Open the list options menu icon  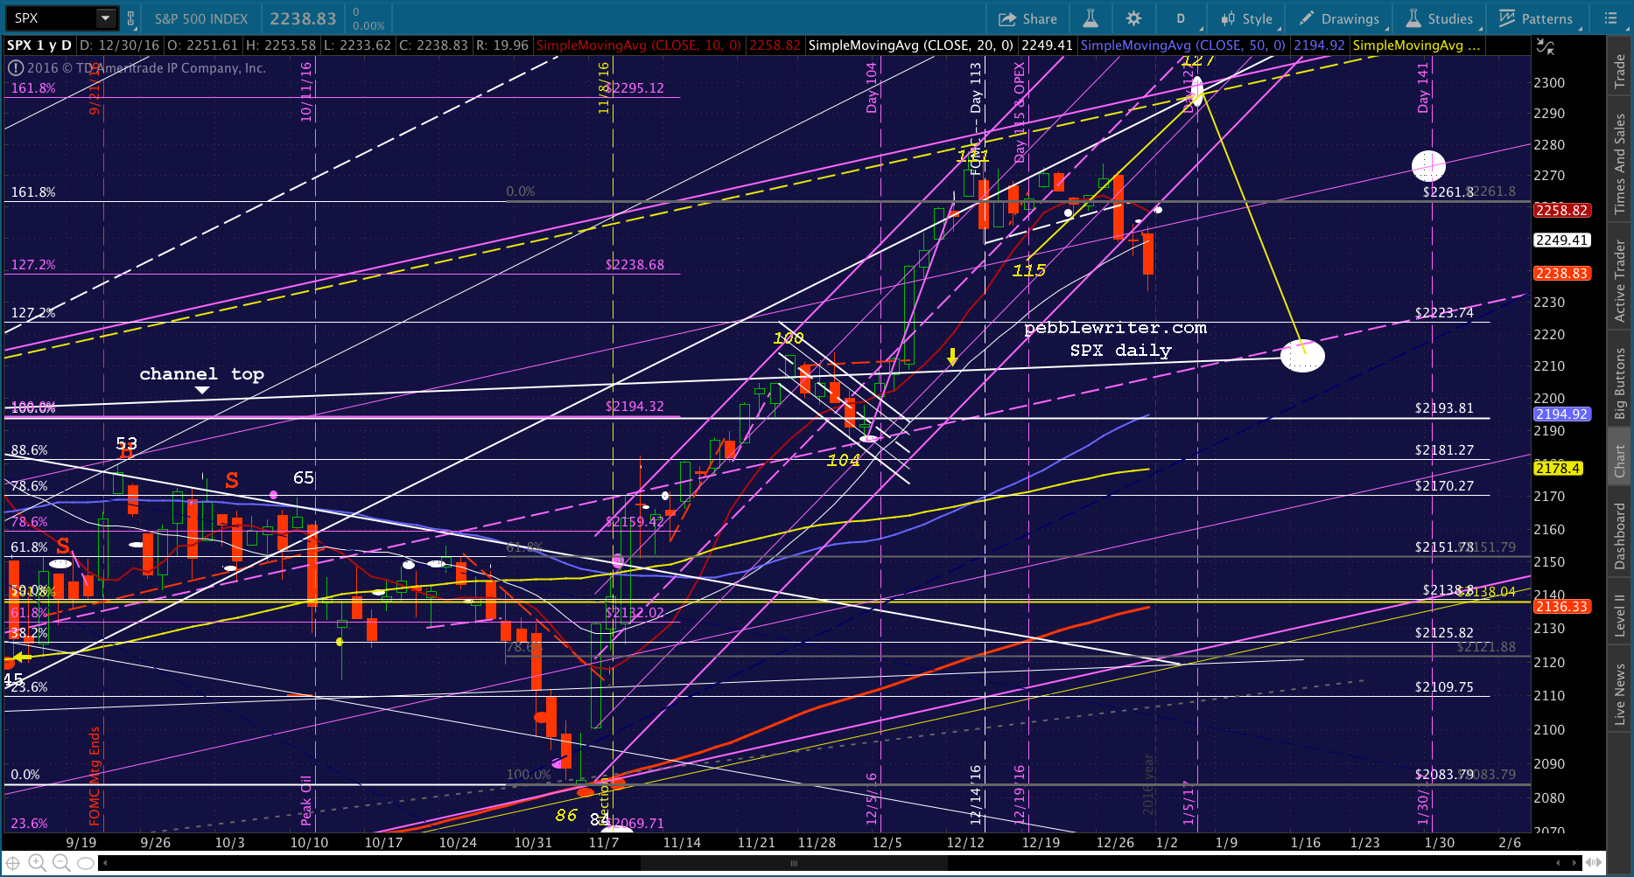(x=1610, y=18)
